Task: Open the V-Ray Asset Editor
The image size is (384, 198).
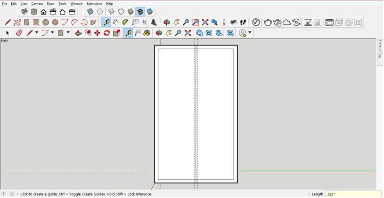Action: coord(256,23)
